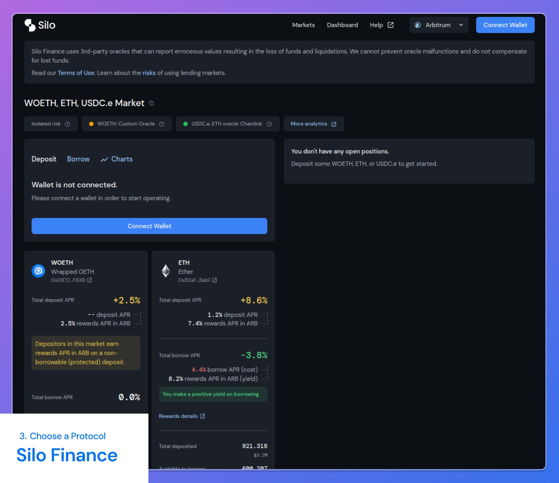Click the Arbitrum network chevron arrow
559x483 pixels.
(x=461, y=25)
